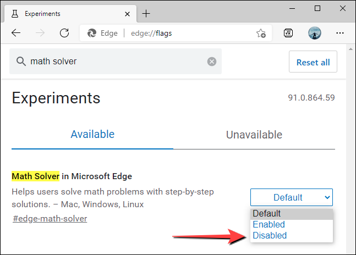Open the #edge-math-solver anchor link

coord(50,219)
